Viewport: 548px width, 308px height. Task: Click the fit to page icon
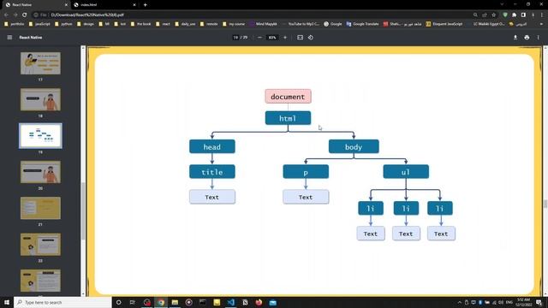click(x=301, y=38)
